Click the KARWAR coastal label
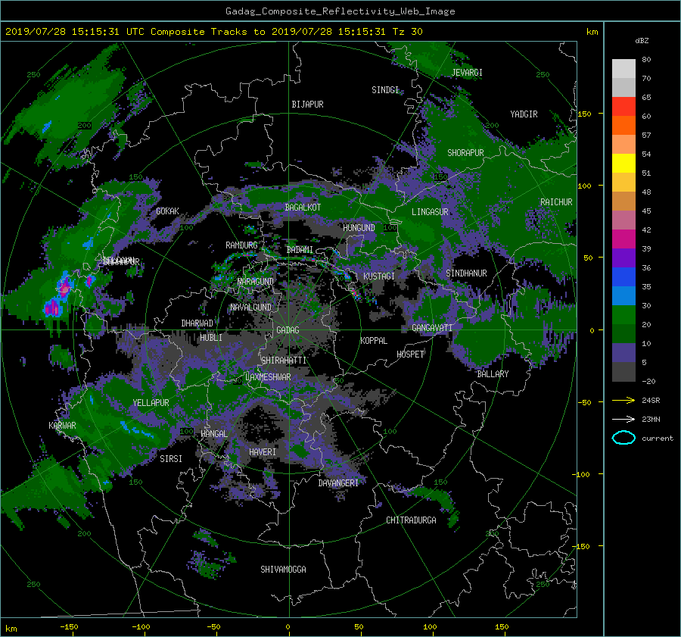Screen dimensions: 681x637 [x=62, y=426]
